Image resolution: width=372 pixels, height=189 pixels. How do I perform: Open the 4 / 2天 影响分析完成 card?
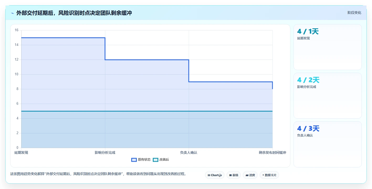tap(328, 96)
